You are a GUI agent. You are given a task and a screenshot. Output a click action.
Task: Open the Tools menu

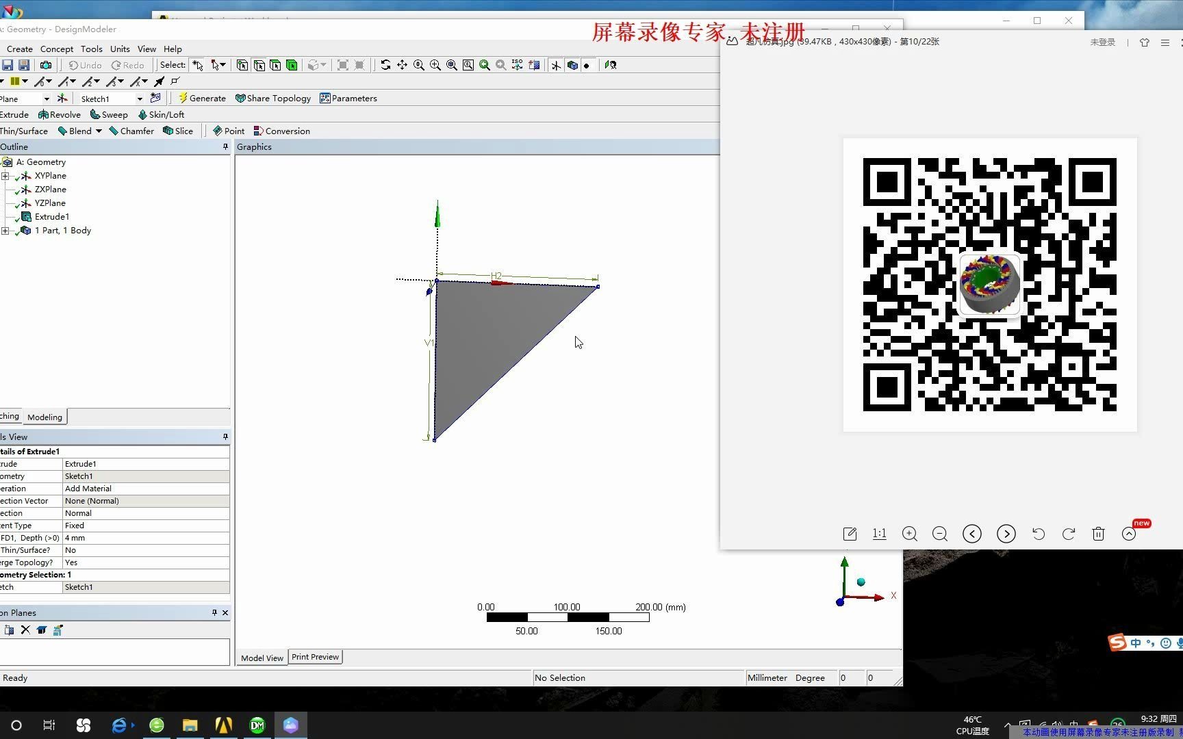[x=92, y=49]
